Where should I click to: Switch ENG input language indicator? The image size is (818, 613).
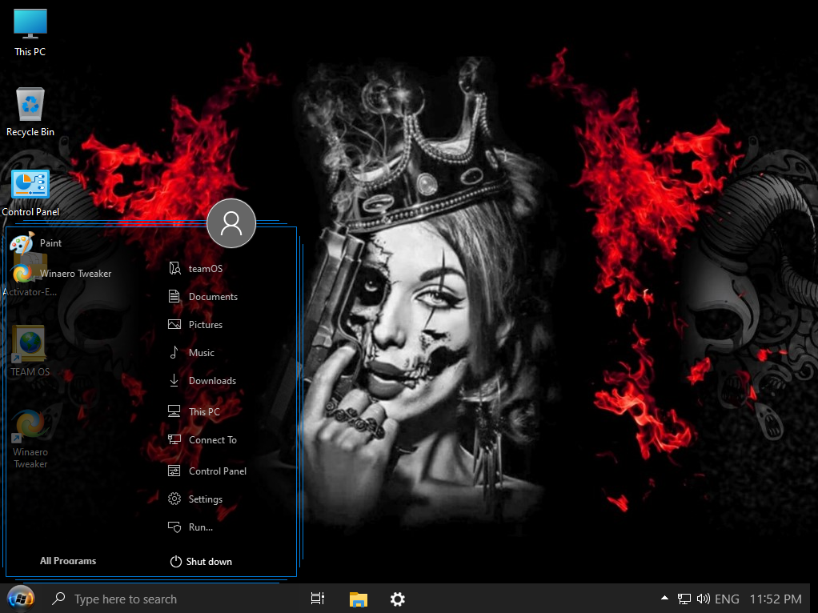[x=727, y=599]
